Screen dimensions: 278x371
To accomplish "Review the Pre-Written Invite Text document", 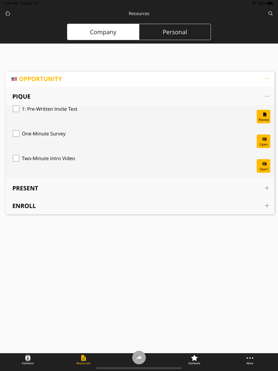I will pyautogui.click(x=263, y=116).
